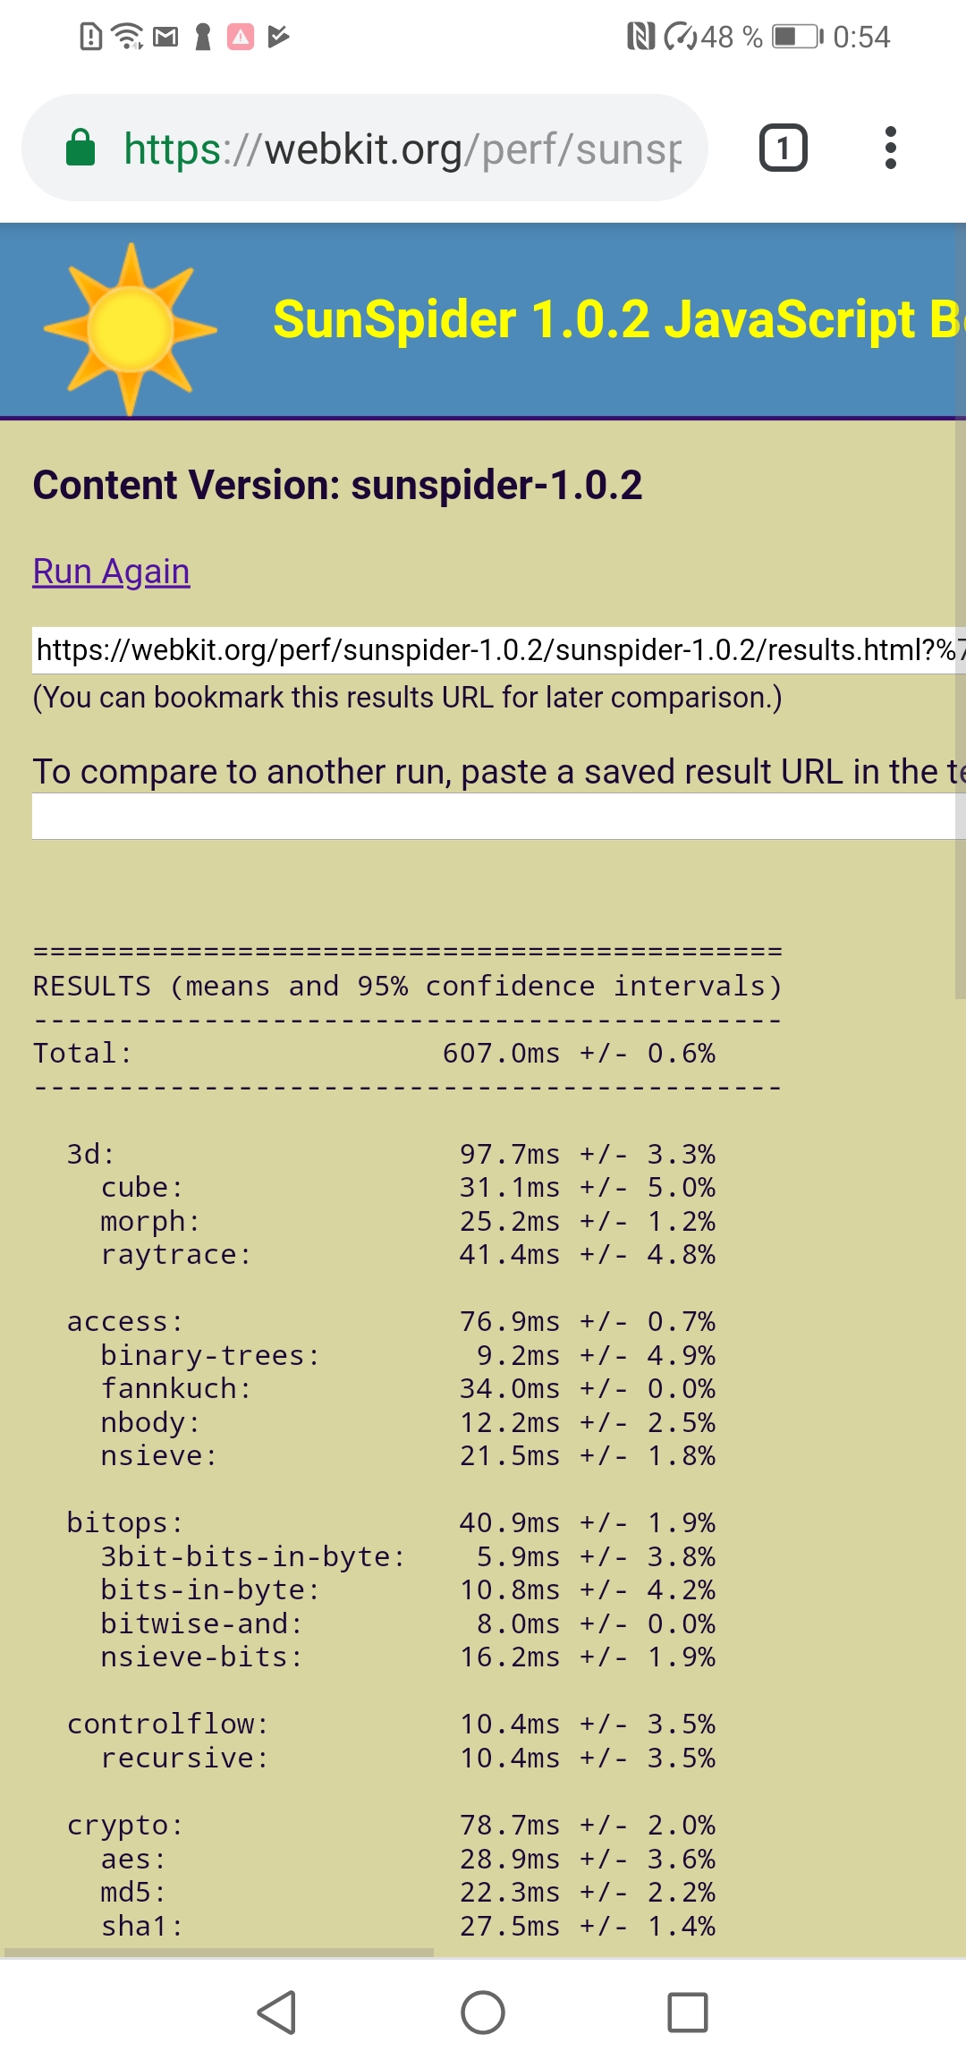Image resolution: width=966 pixels, height=2068 pixels.
Task: Tap the Content Version sunspider-1.0.2 heading
Action: coord(337,486)
